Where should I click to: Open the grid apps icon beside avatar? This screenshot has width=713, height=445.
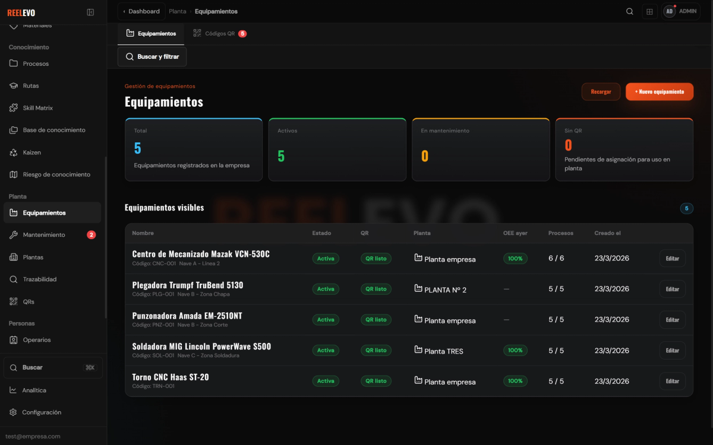[x=649, y=11]
